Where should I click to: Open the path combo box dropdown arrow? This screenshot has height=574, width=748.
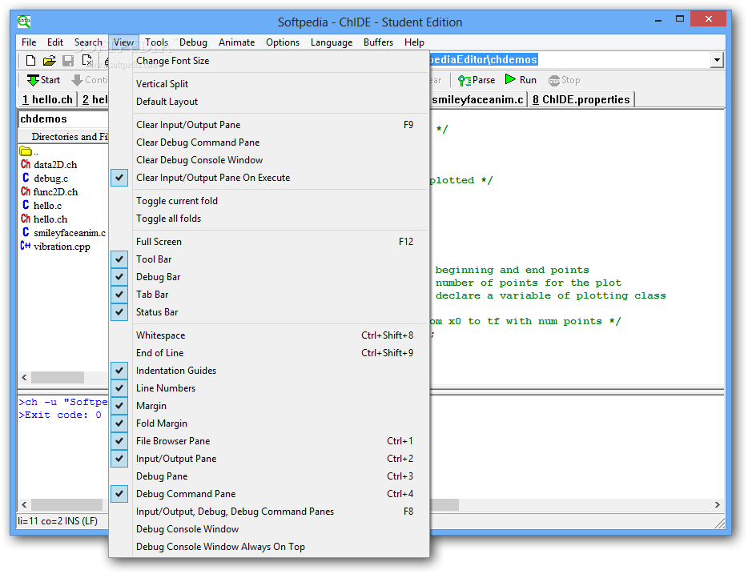click(717, 60)
